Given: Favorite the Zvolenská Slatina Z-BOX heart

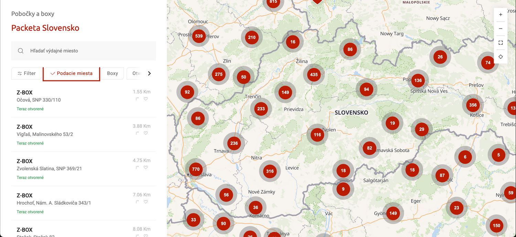Looking at the screenshot, I should pos(146,167).
